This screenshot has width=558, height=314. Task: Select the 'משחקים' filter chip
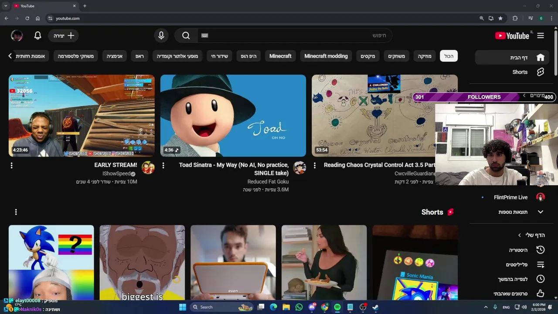(x=397, y=56)
